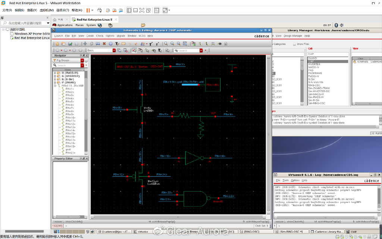Click the Copy tool icon in schematic toolbar
The width and height of the screenshot is (382, 239).
[x=91, y=44]
